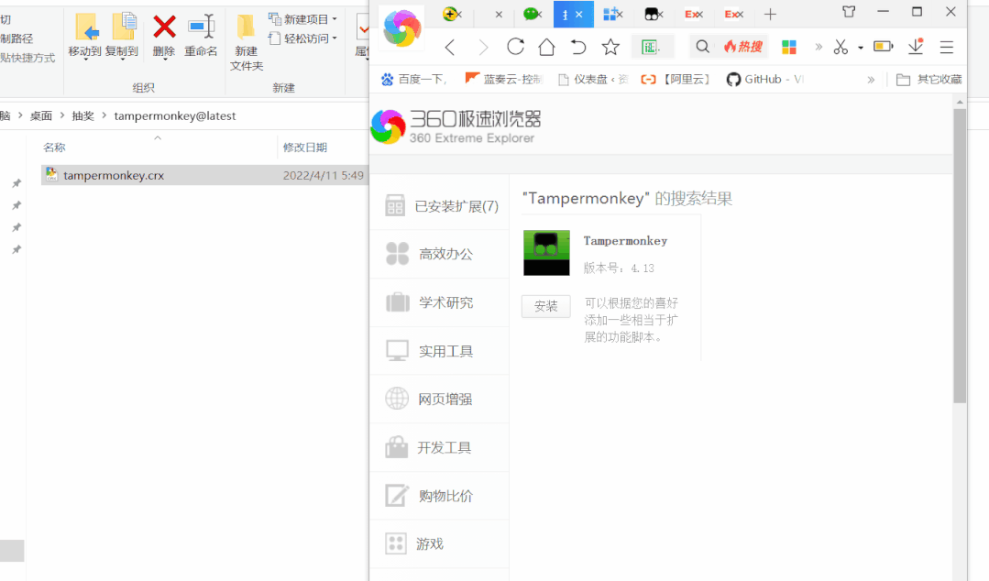Open 【阿里云】 bookmark
989x581 pixels.
[x=676, y=80]
